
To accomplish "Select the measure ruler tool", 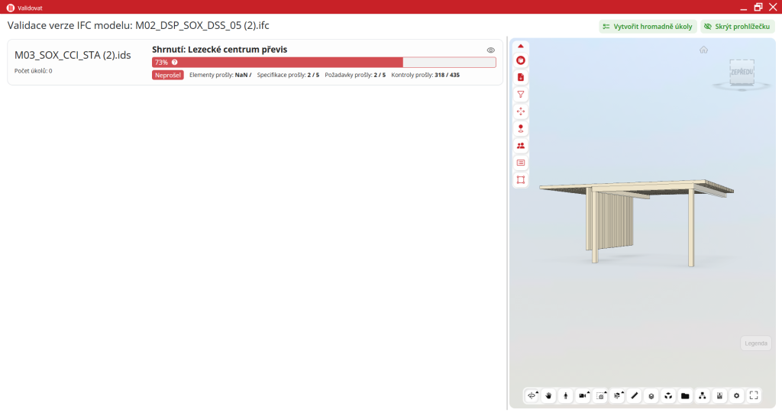I will pos(634,396).
